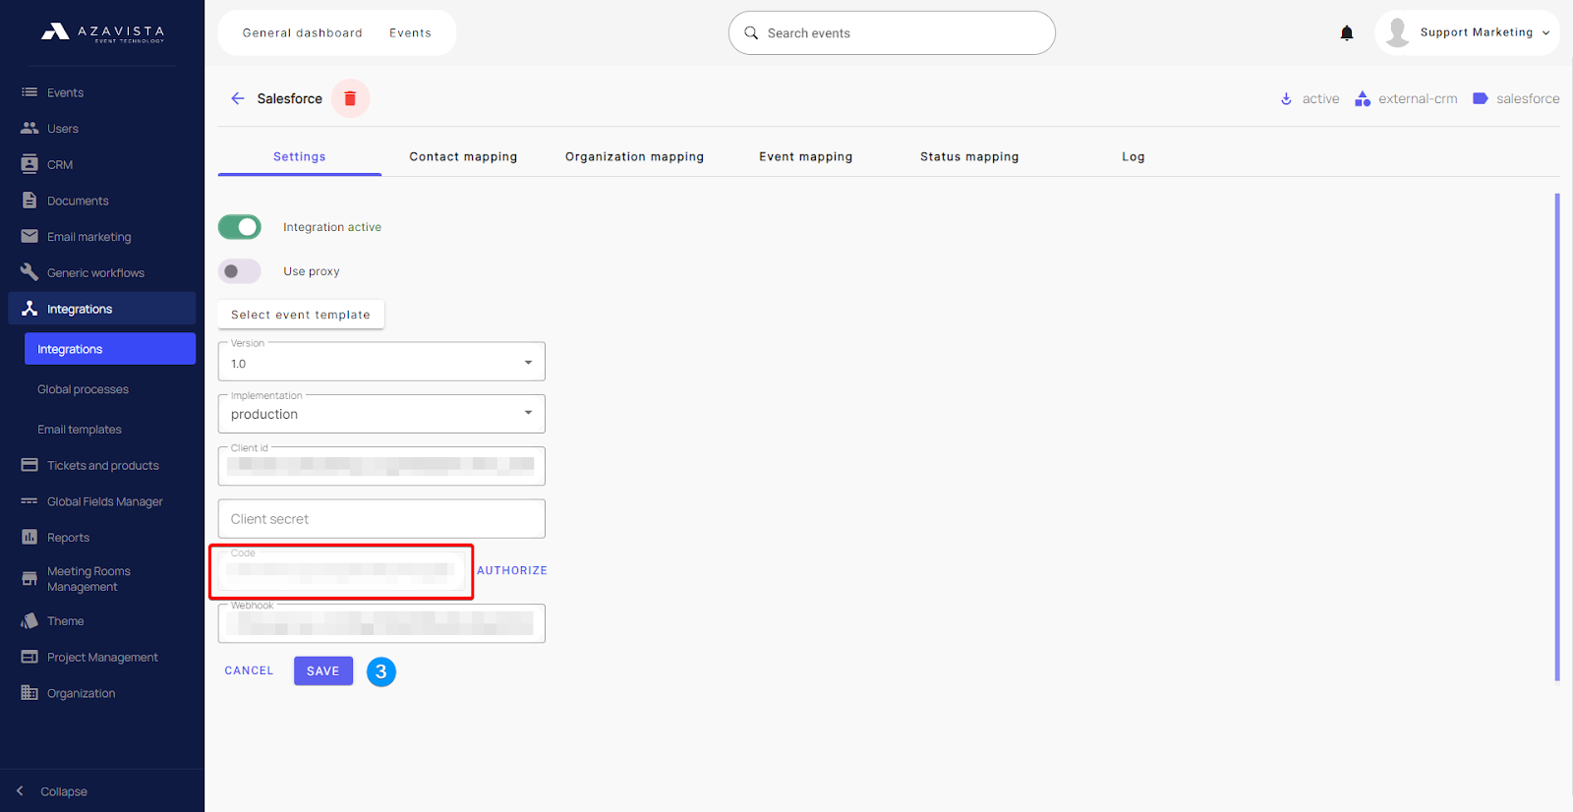Open the Implementation dropdown

[x=381, y=414]
